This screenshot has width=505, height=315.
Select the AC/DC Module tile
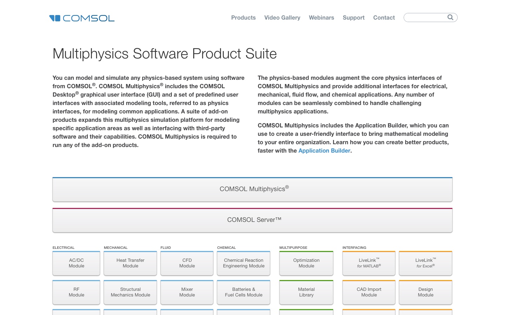coord(76,263)
